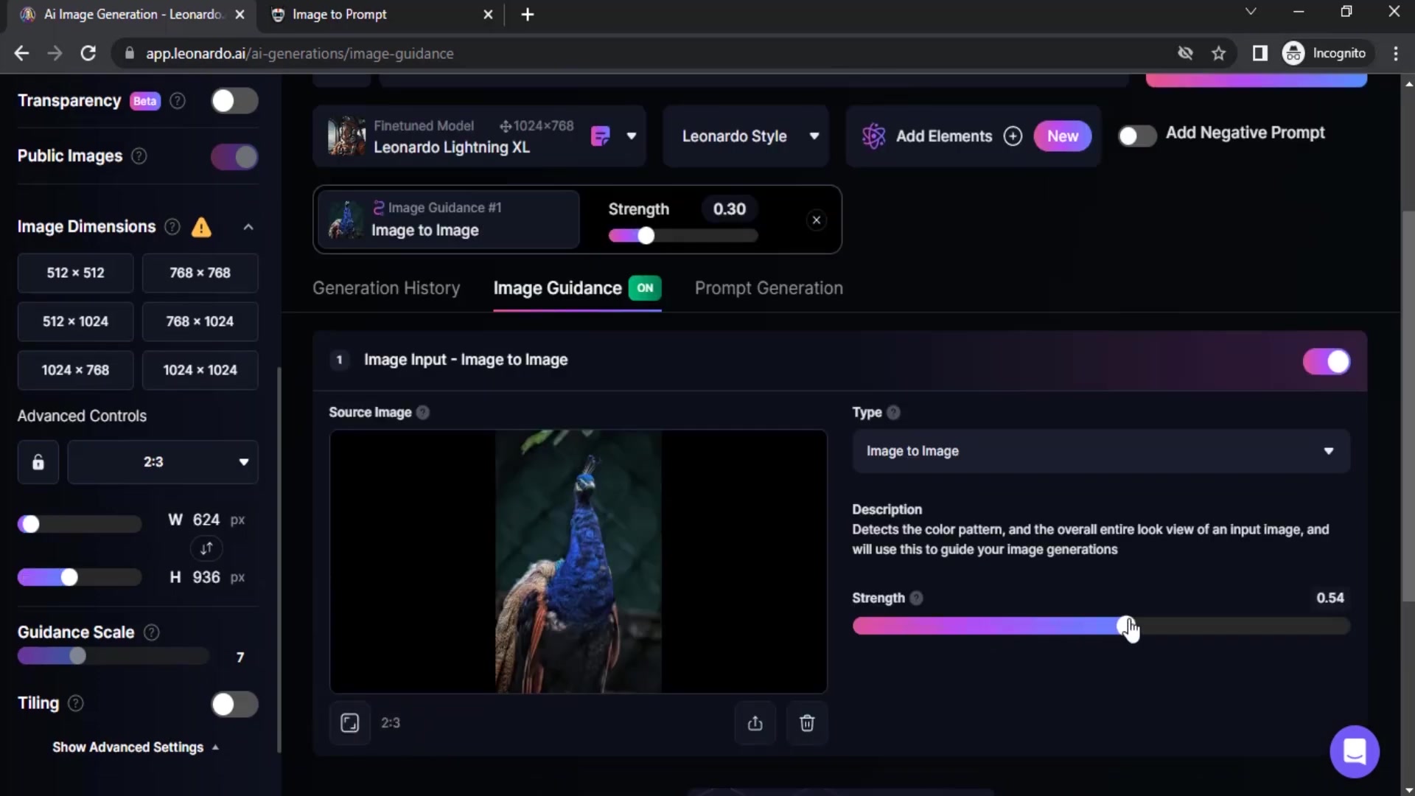
Task: Open the support chat bubble icon
Action: pos(1354,752)
